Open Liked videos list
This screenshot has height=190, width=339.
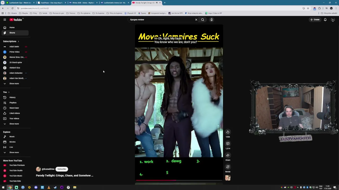point(15,113)
